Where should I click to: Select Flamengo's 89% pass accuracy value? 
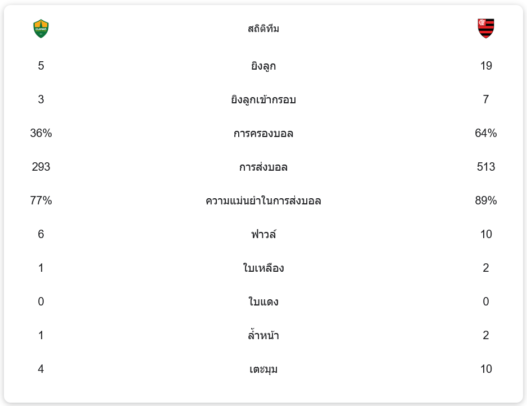(486, 200)
